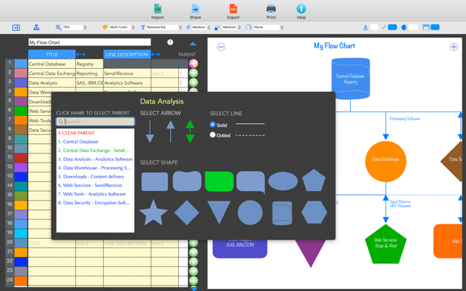Image resolution: width=466 pixels, height=291 pixels.
Task: Click the Export PDF icon
Action: [233, 9]
